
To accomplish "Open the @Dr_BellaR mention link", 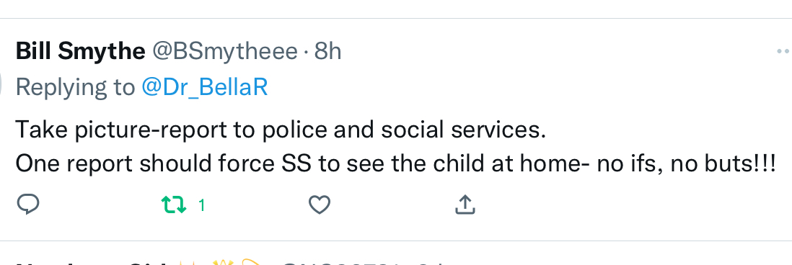I will click(x=205, y=88).
